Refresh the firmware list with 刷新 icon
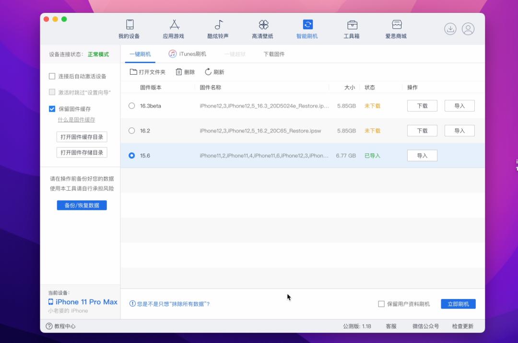The image size is (518, 343). click(x=214, y=72)
